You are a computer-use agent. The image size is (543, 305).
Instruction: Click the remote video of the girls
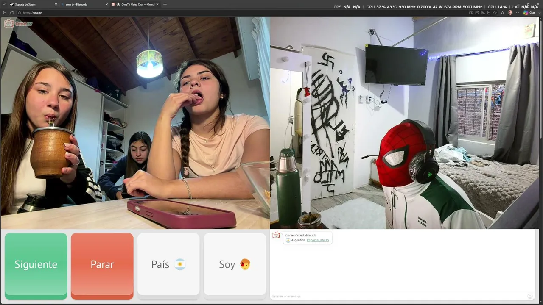[x=135, y=123]
